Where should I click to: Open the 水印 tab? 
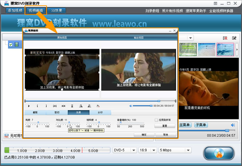[x=100, y=113]
